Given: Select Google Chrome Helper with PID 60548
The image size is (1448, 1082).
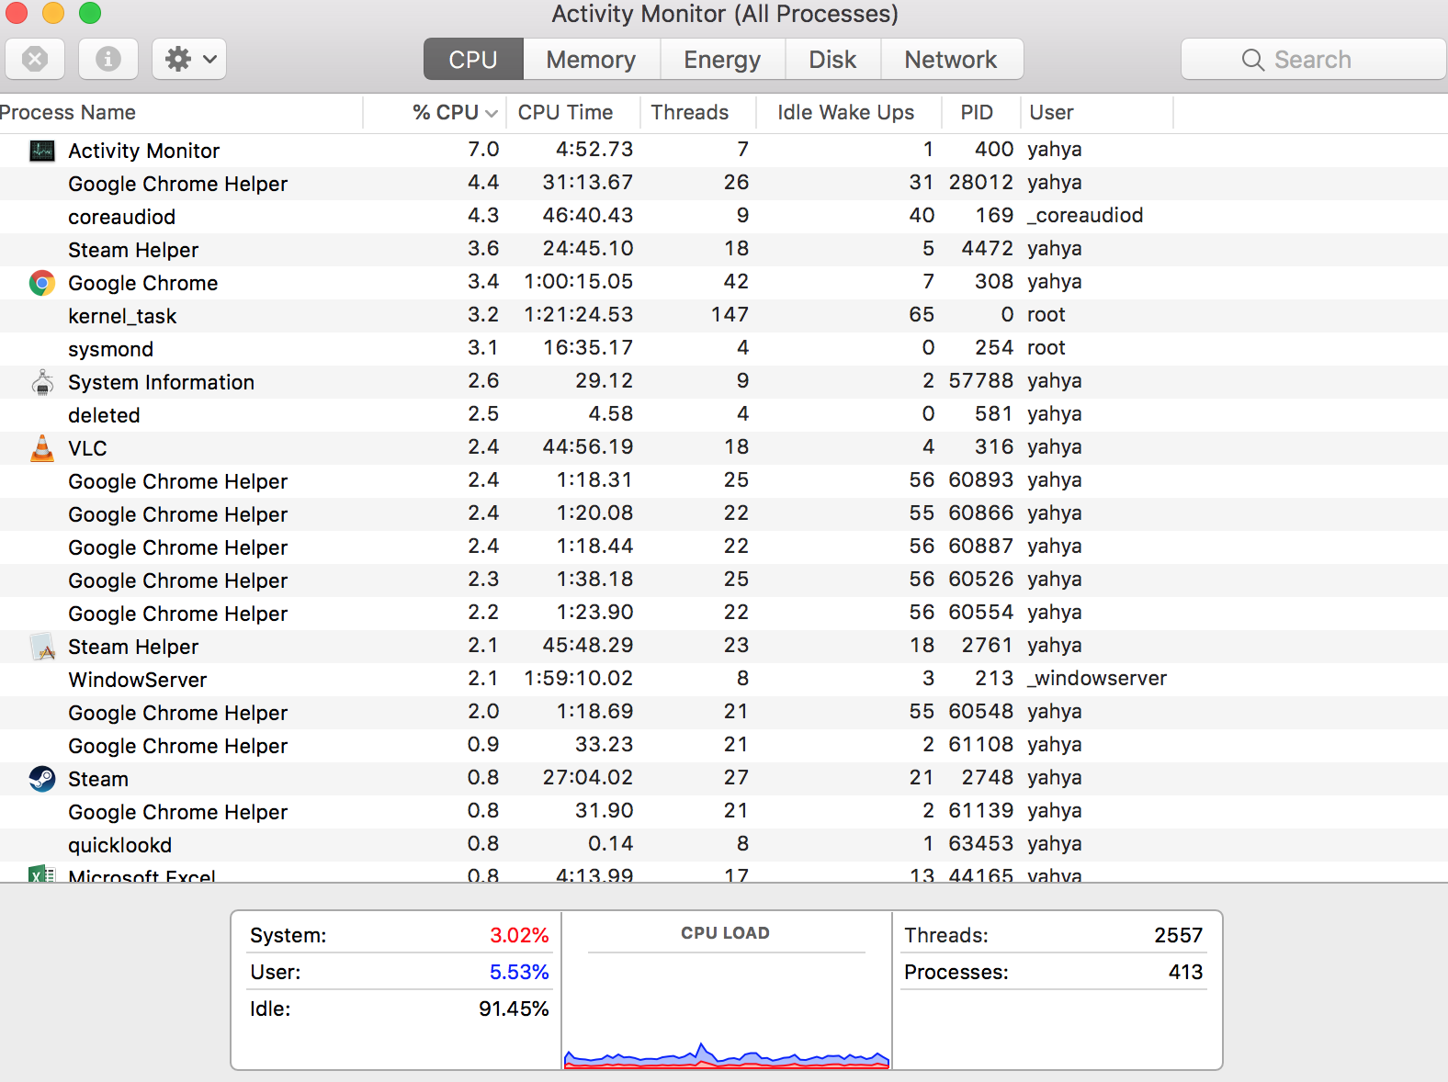Looking at the screenshot, I should [x=724, y=713].
